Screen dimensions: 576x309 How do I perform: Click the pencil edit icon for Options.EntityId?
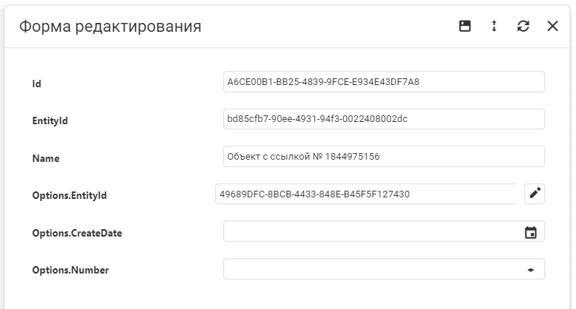pos(535,194)
